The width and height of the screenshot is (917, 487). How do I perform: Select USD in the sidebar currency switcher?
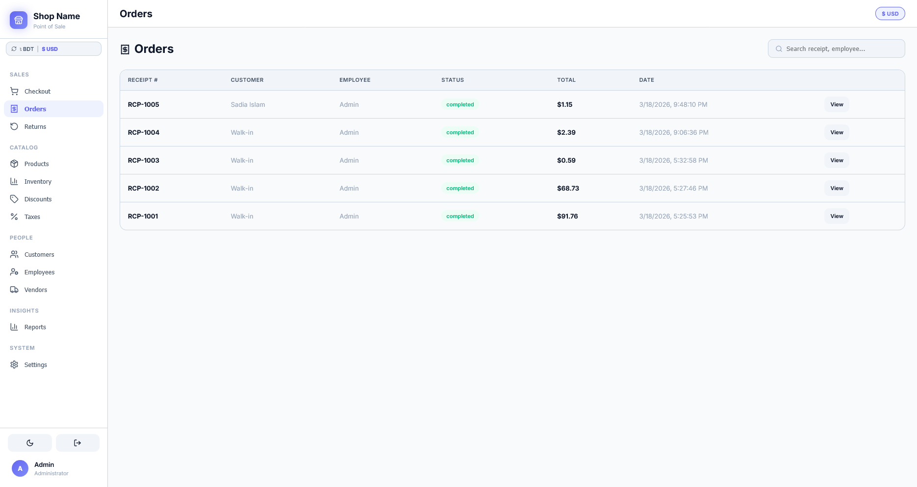coord(50,49)
